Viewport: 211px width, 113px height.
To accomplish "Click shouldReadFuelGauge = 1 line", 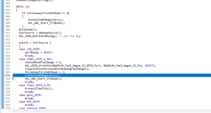I will (43, 62).
